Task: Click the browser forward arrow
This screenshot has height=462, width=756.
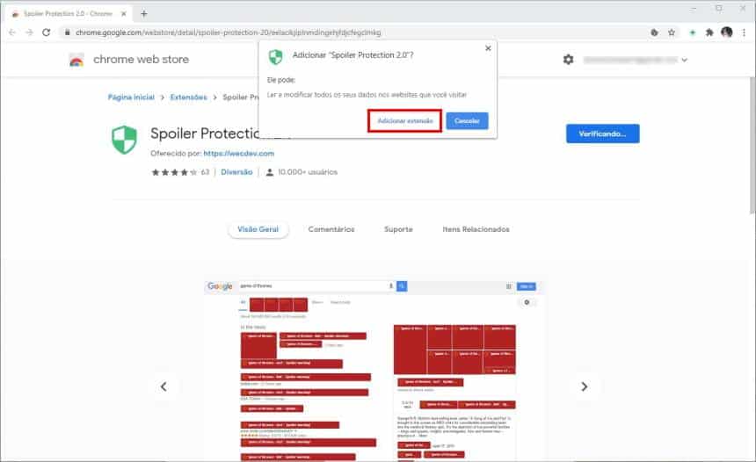Action: tap(29, 32)
